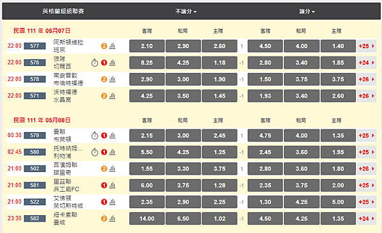The width and height of the screenshot is (382, 233).
Task: Click the stopwatch icon for match 579
Action: coord(95,136)
